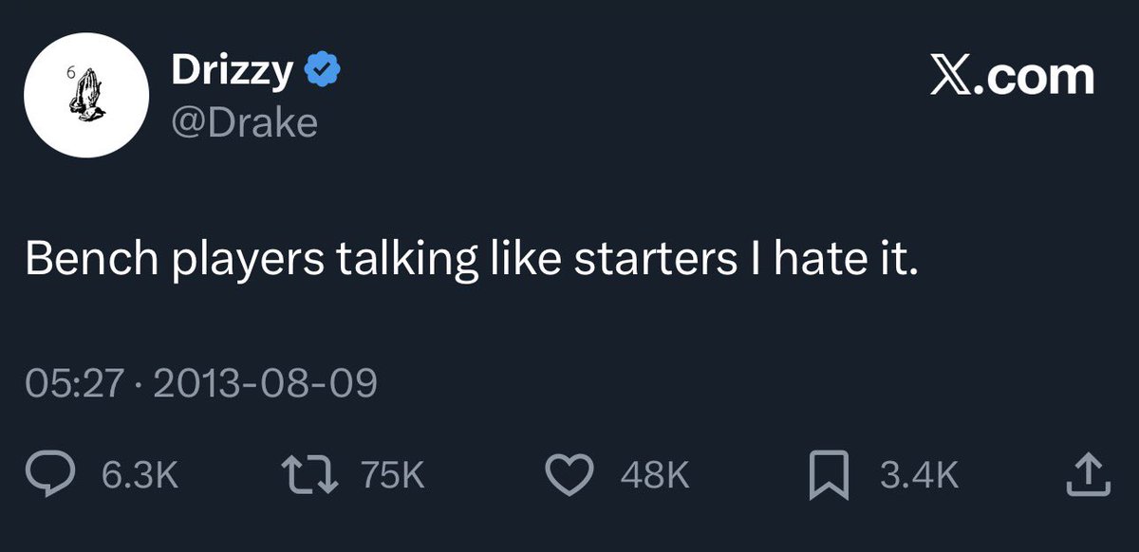The height and width of the screenshot is (552, 1139).
Task: Open the Drizzy display name
Action: 233,72
